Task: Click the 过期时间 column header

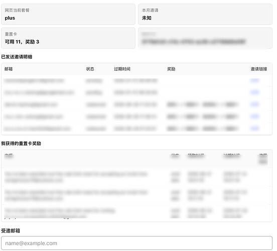Action: point(122,69)
